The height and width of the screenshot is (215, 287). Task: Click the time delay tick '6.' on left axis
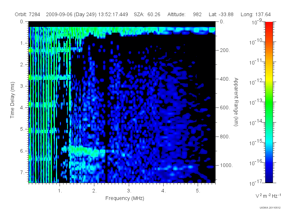click(22, 151)
